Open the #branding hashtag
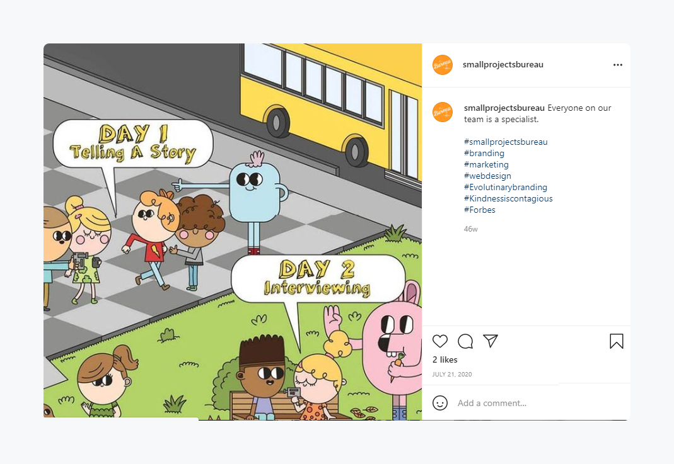Image resolution: width=674 pixels, height=464 pixels. 484,153
